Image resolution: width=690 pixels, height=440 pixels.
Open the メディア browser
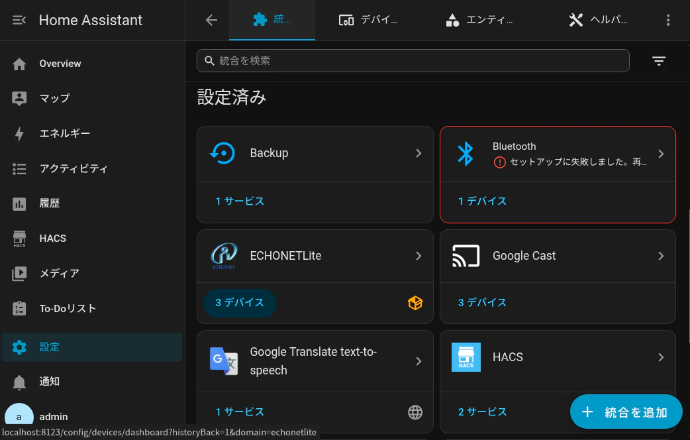[x=91, y=274]
